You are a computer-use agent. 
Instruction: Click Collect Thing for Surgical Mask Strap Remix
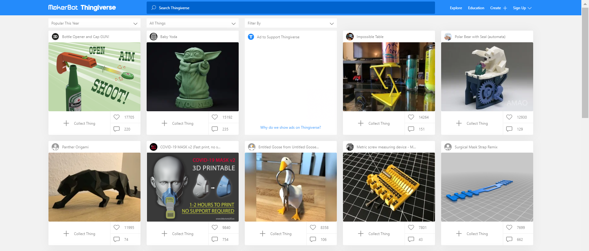(472, 234)
